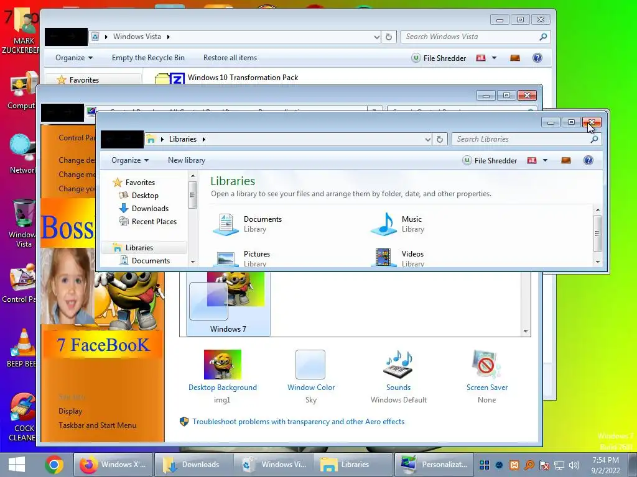637x477 pixels.
Task: Select the BEEP BEEP VLC cone icon
Action: pyautogui.click(x=22, y=348)
